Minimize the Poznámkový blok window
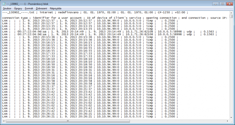235x125 pixels. pyautogui.click(x=216, y=4)
